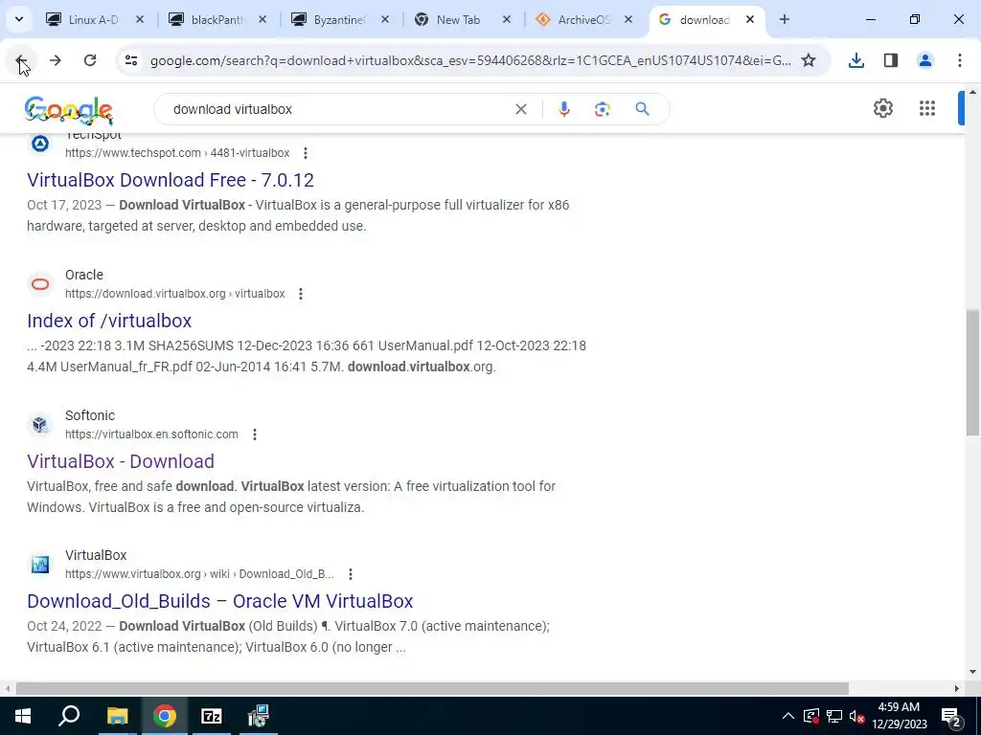Open the Chrome profile icon
This screenshot has height=735, width=981.
point(925,60)
